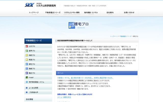Click the 標宅プロ breadcrumb current page text

click(135, 36)
